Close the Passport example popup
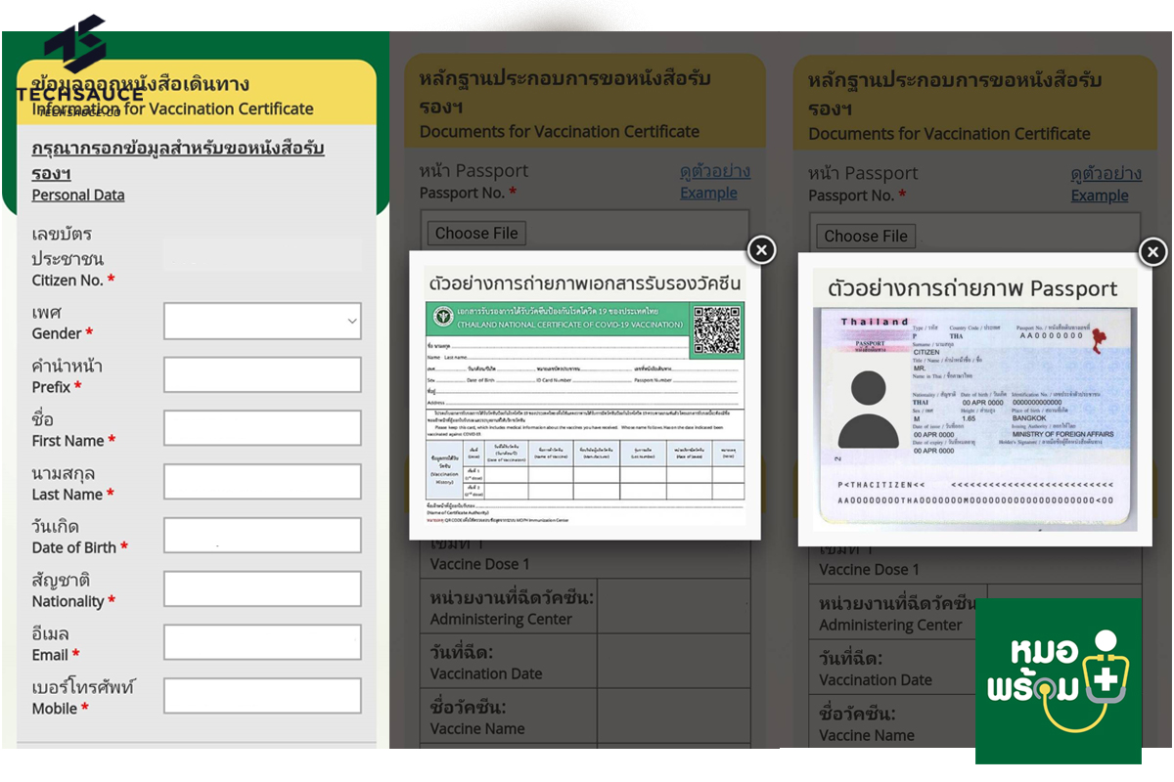This screenshot has width=1174, height=782. [x=1152, y=252]
